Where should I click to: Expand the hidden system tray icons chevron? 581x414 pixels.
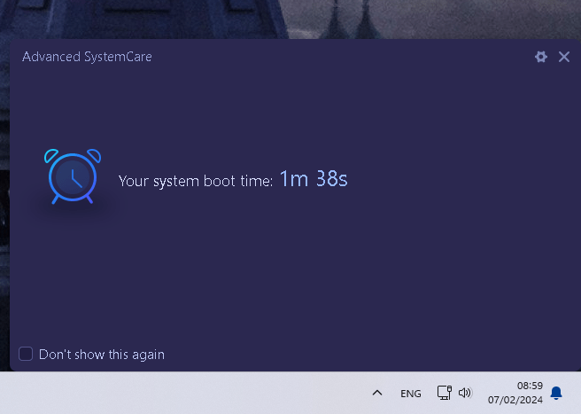click(x=377, y=393)
